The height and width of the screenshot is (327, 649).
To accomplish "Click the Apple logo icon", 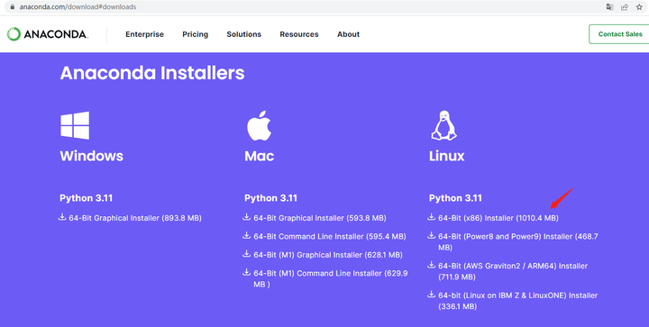I will click(x=259, y=126).
